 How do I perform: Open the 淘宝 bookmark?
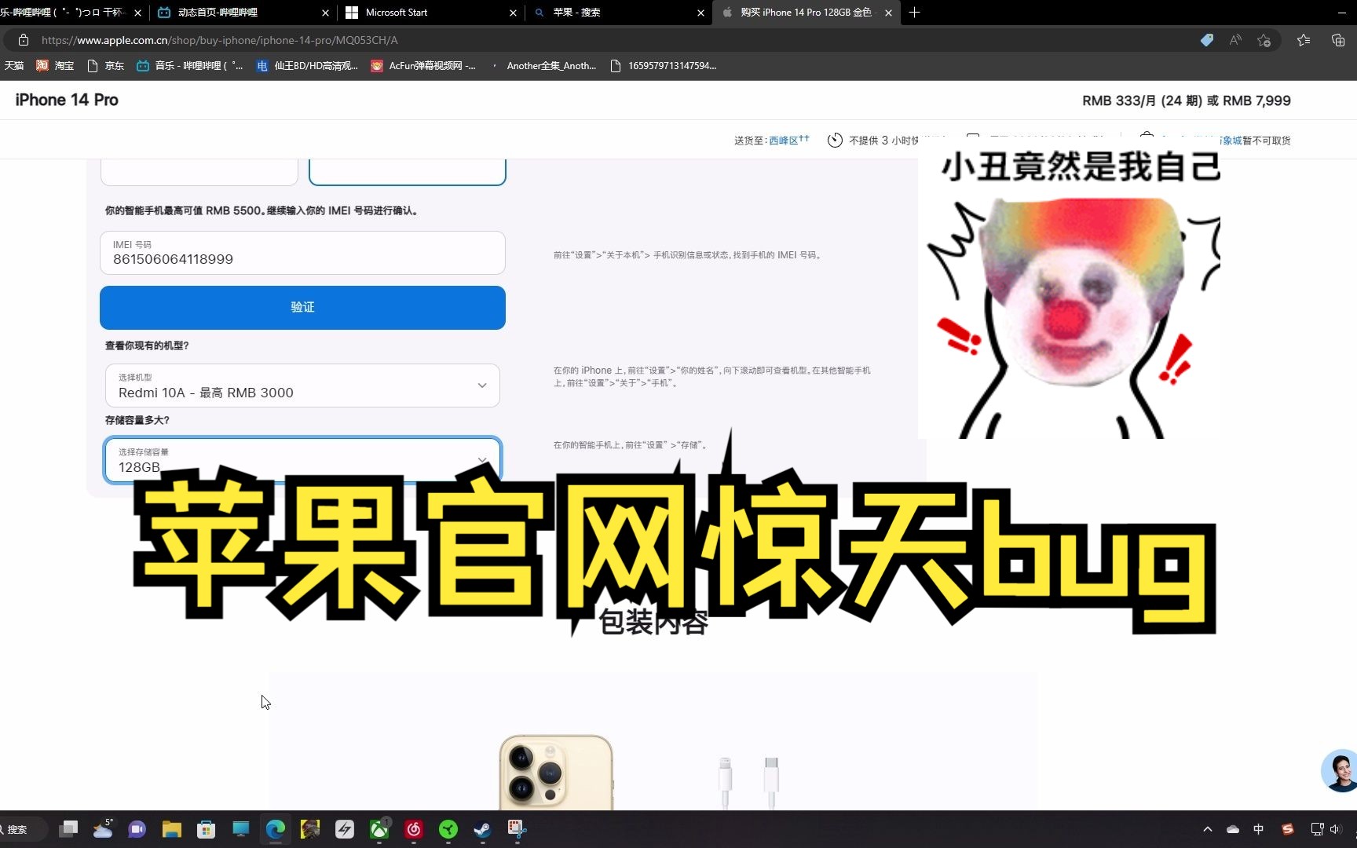tap(55, 66)
